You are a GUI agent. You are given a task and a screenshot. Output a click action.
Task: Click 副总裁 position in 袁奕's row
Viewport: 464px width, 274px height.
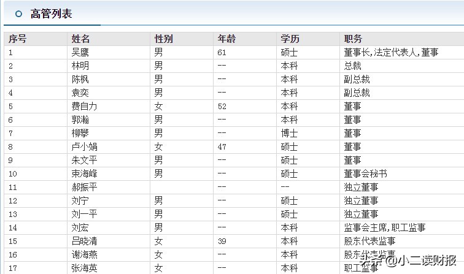[357, 93]
